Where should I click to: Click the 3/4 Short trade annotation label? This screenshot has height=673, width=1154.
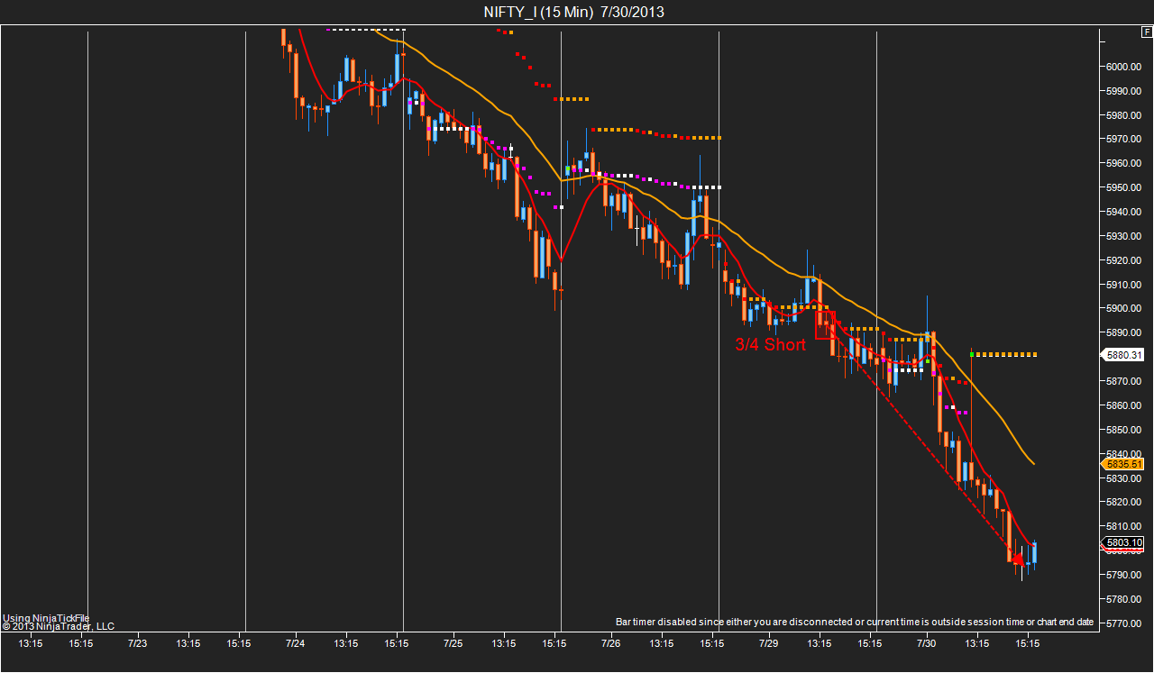tap(771, 344)
